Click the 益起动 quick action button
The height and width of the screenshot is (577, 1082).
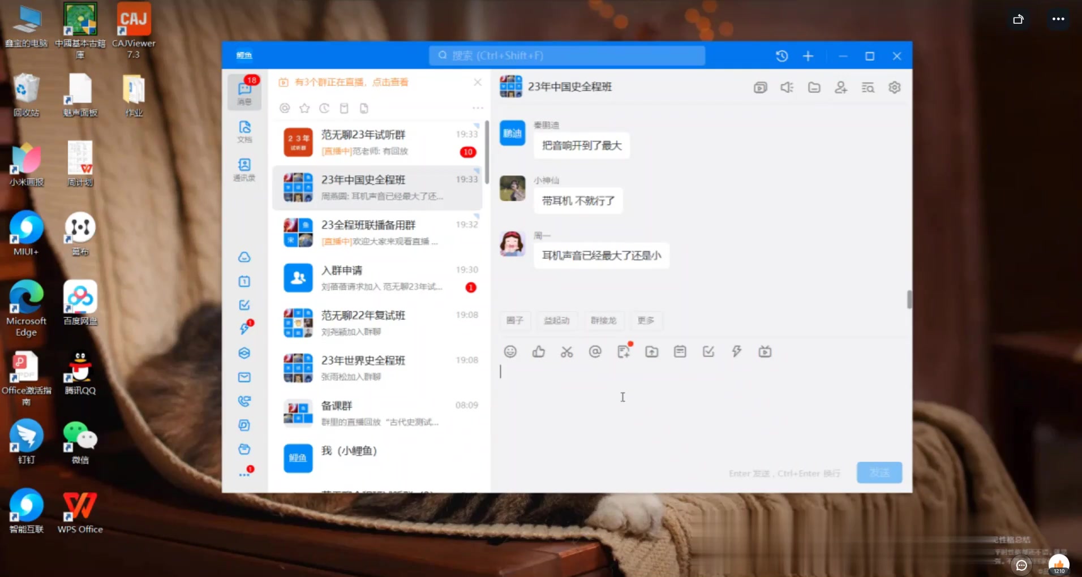(557, 321)
